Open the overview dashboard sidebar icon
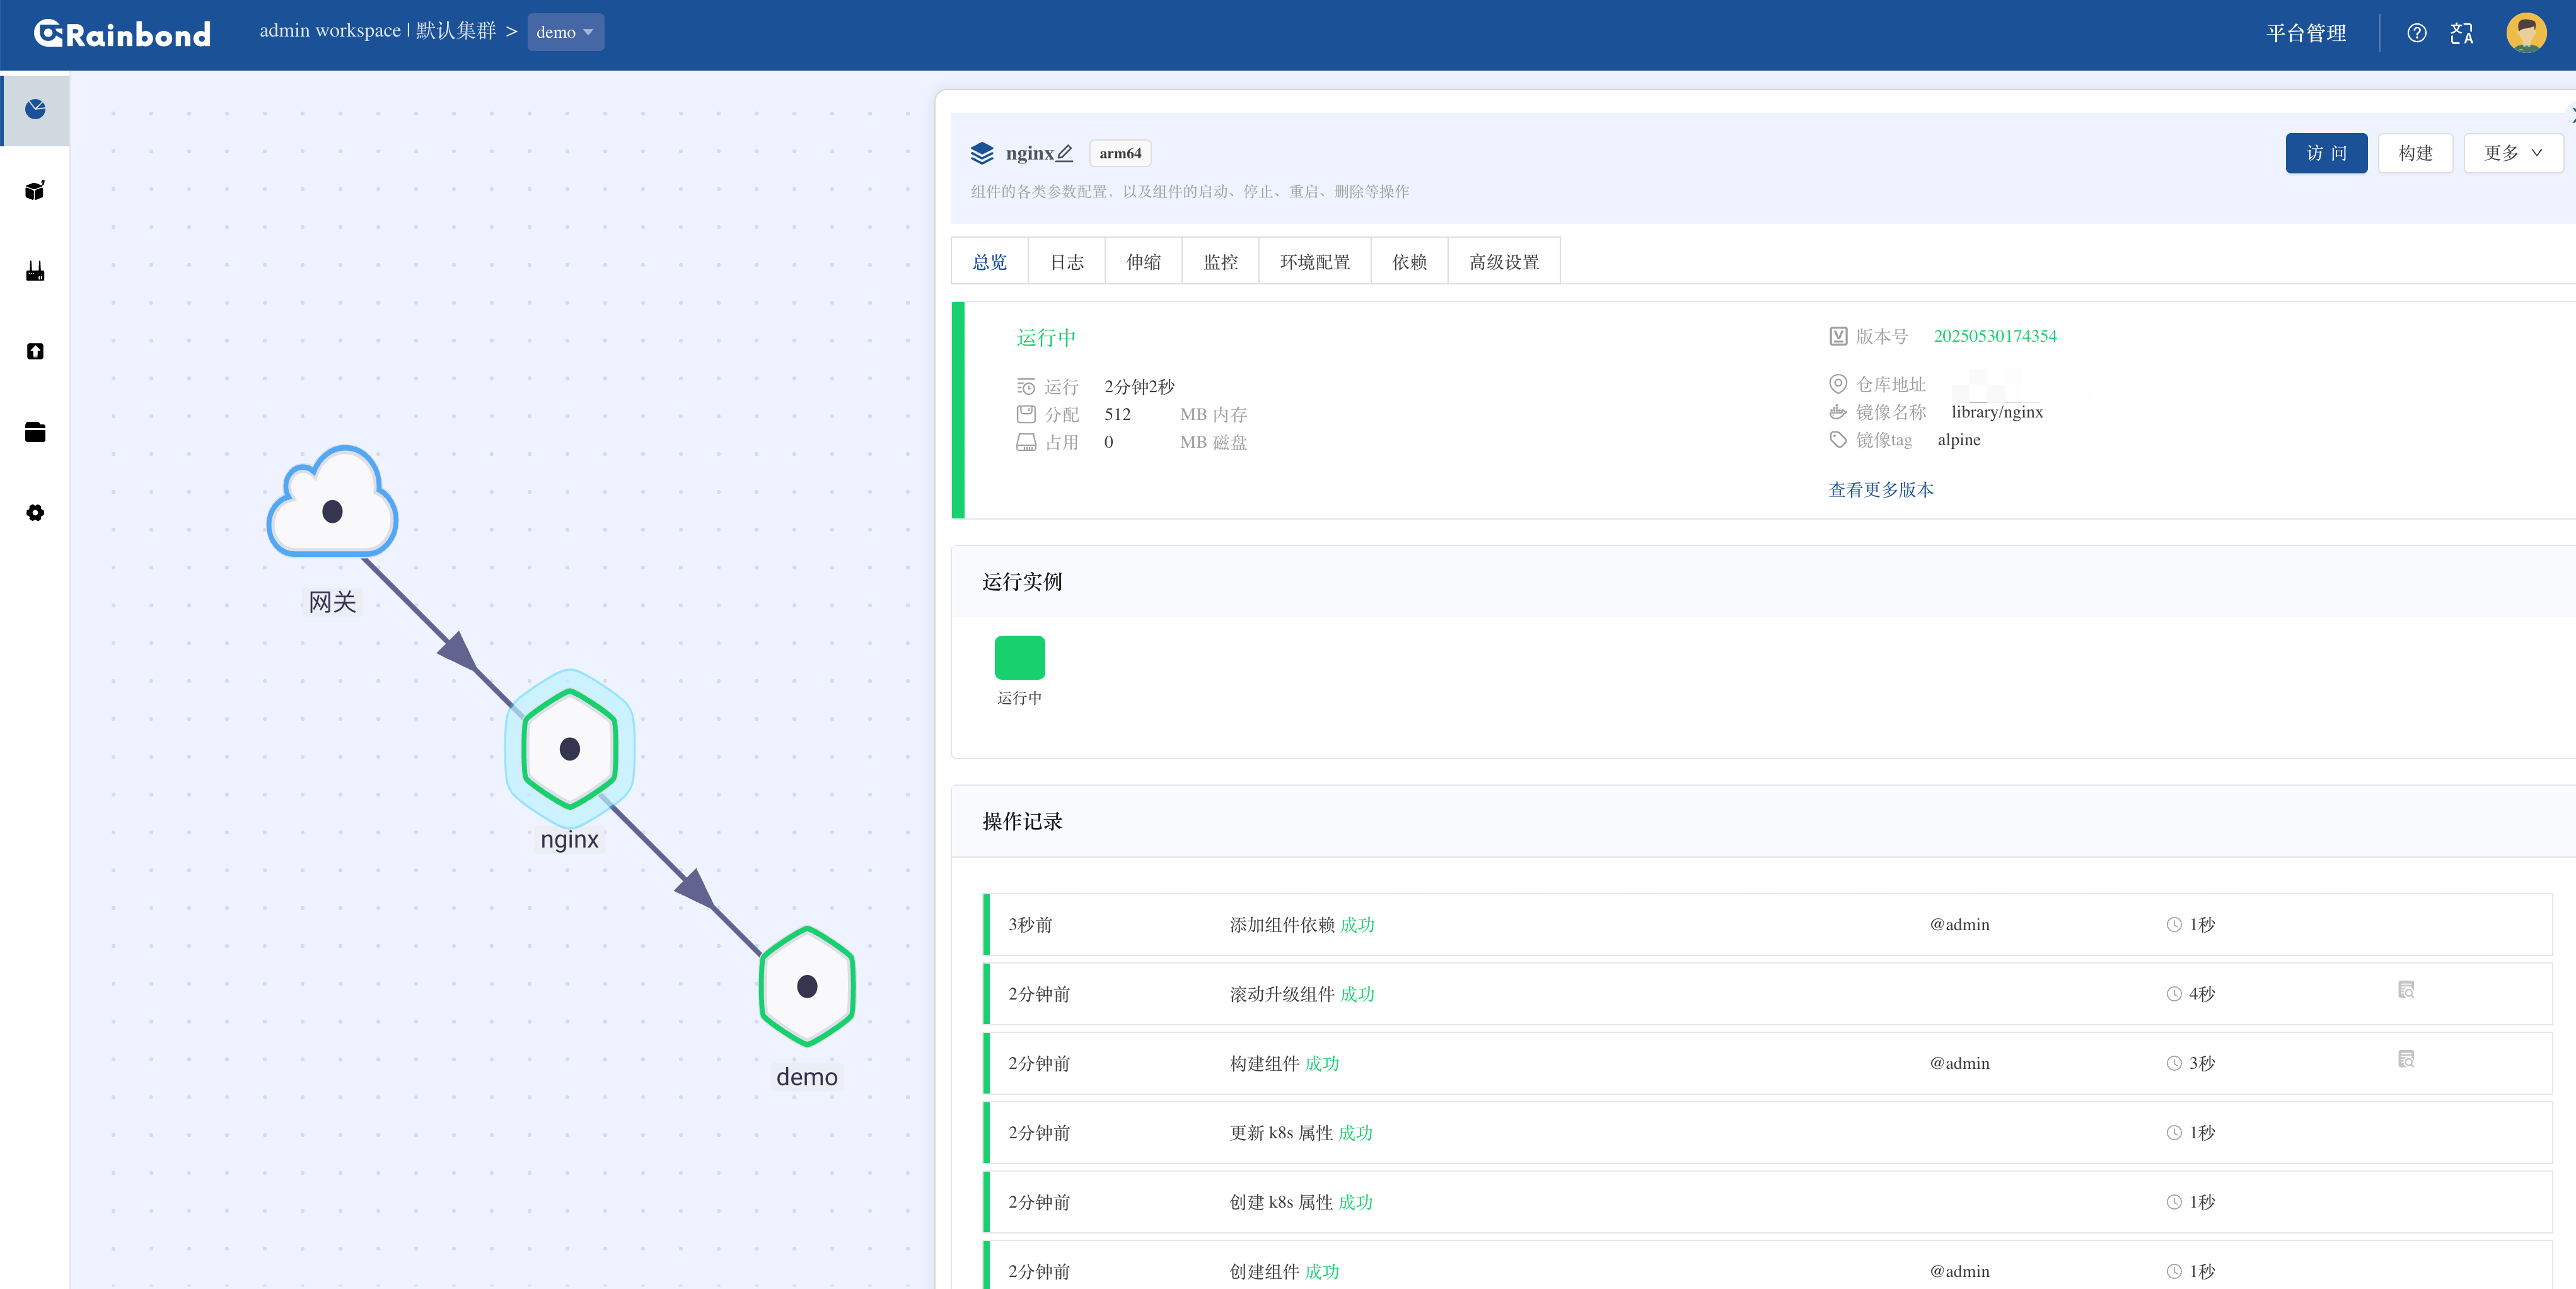The width and height of the screenshot is (2576, 1289). pyautogui.click(x=35, y=109)
